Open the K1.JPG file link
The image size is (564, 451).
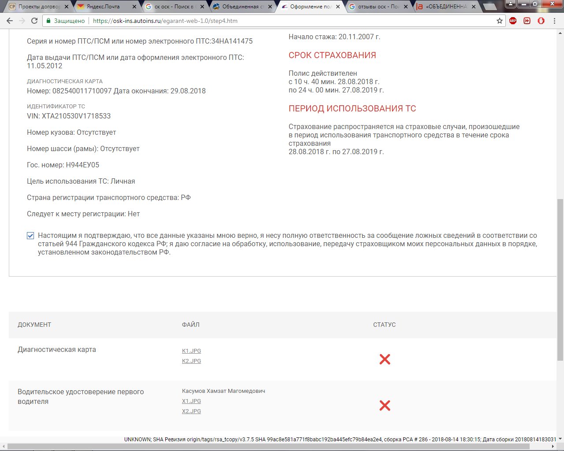pyautogui.click(x=191, y=351)
